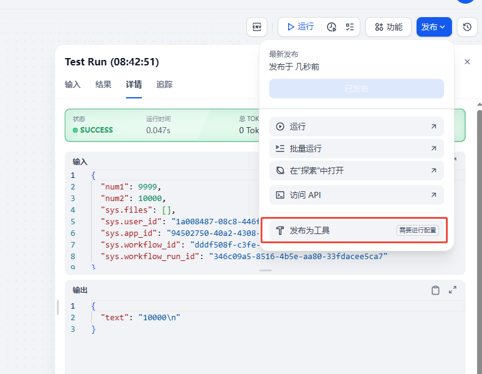This screenshot has height=374, width=482.
Task: Open the run history clock icon
Action: tap(332, 27)
